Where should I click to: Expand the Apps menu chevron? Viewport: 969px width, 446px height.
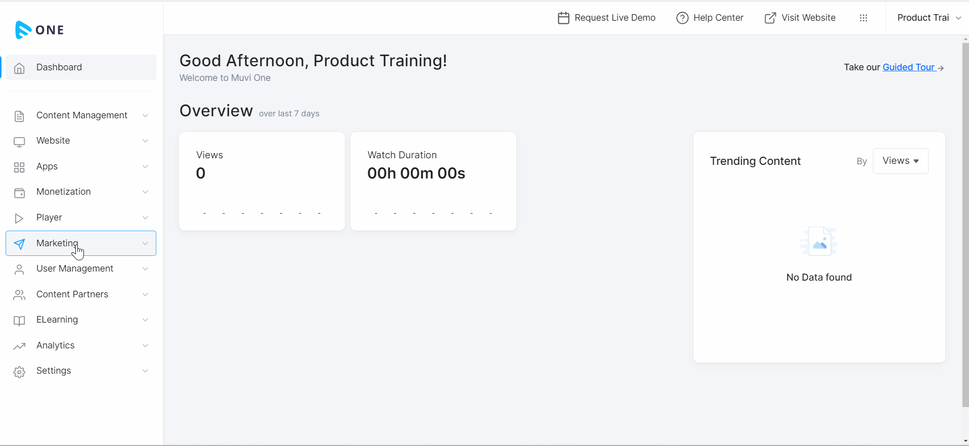point(145,166)
